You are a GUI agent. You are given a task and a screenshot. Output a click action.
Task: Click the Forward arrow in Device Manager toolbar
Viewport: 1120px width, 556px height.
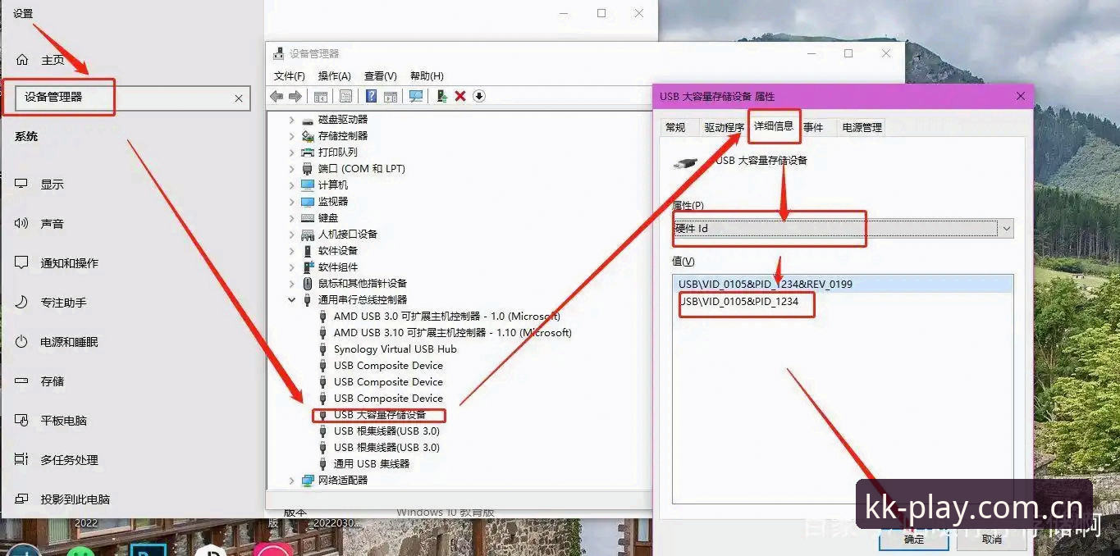(x=295, y=97)
